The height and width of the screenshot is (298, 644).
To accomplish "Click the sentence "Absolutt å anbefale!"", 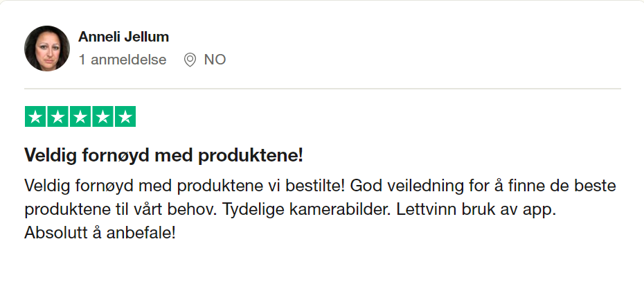I will click(x=100, y=233).
